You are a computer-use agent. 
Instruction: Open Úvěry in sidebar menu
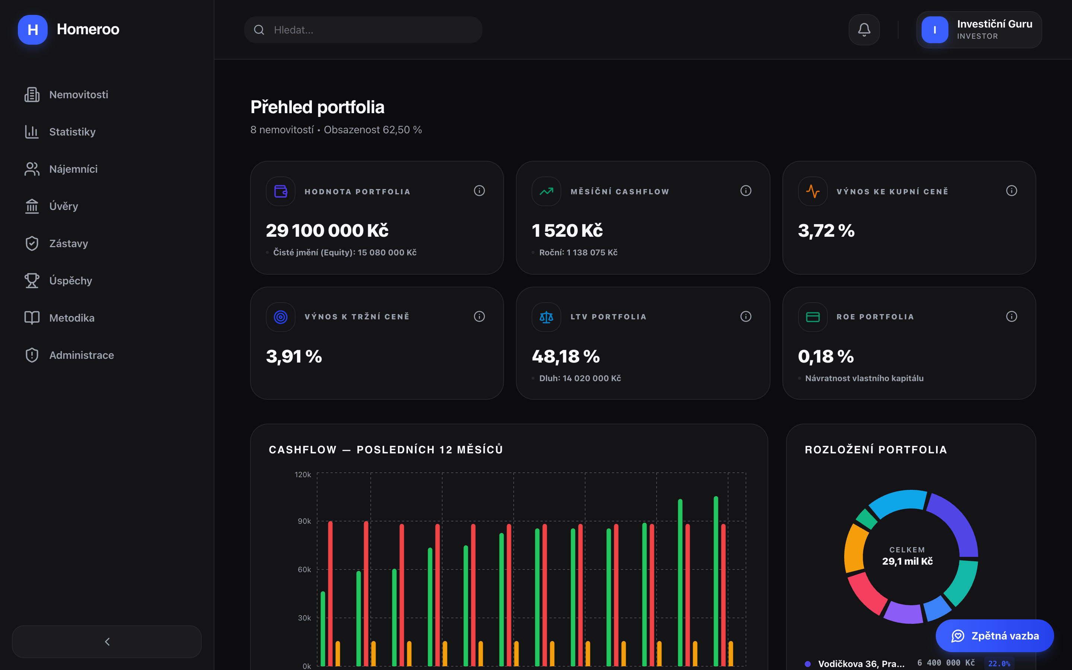(x=63, y=206)
